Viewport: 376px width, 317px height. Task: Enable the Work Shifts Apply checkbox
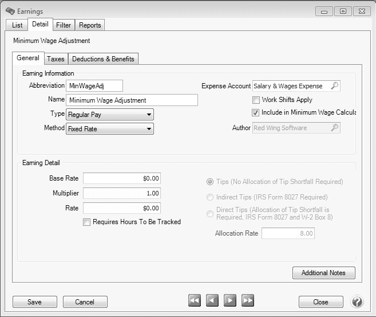[256, 100]
